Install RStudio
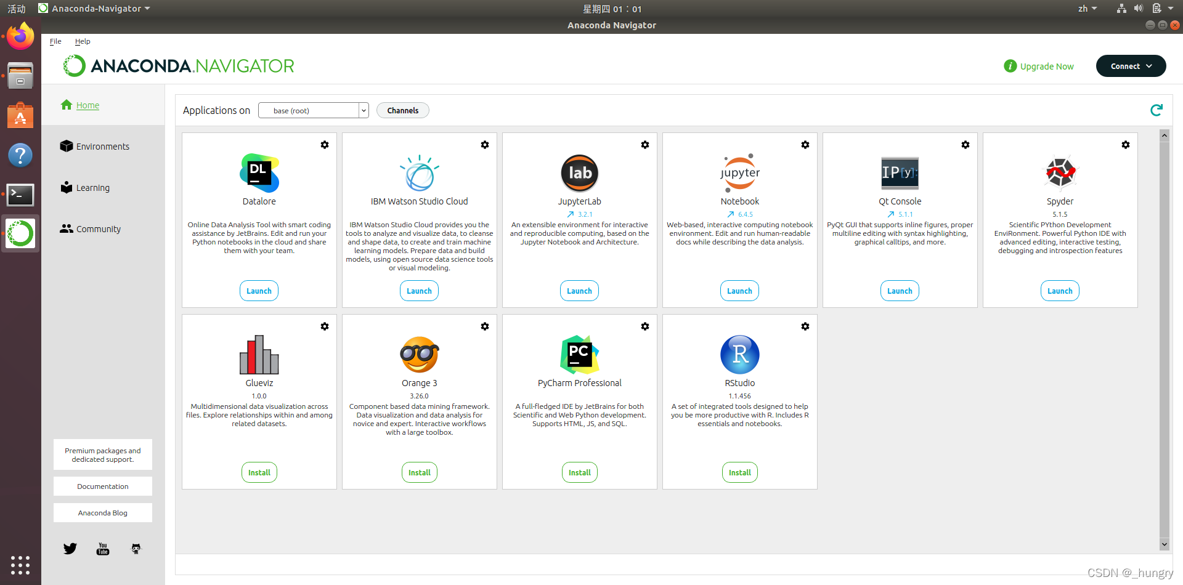Image resolution: width=1183 pixels, height=585 pixels. pyautogui.click(x=740, y=472)
